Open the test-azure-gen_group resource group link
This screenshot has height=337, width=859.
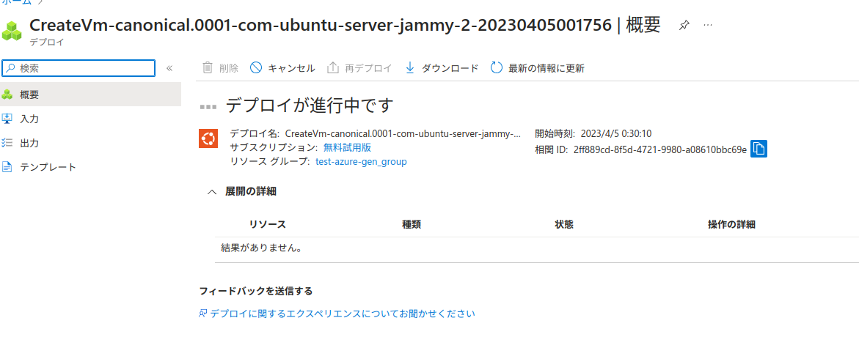tap(362, 162)
